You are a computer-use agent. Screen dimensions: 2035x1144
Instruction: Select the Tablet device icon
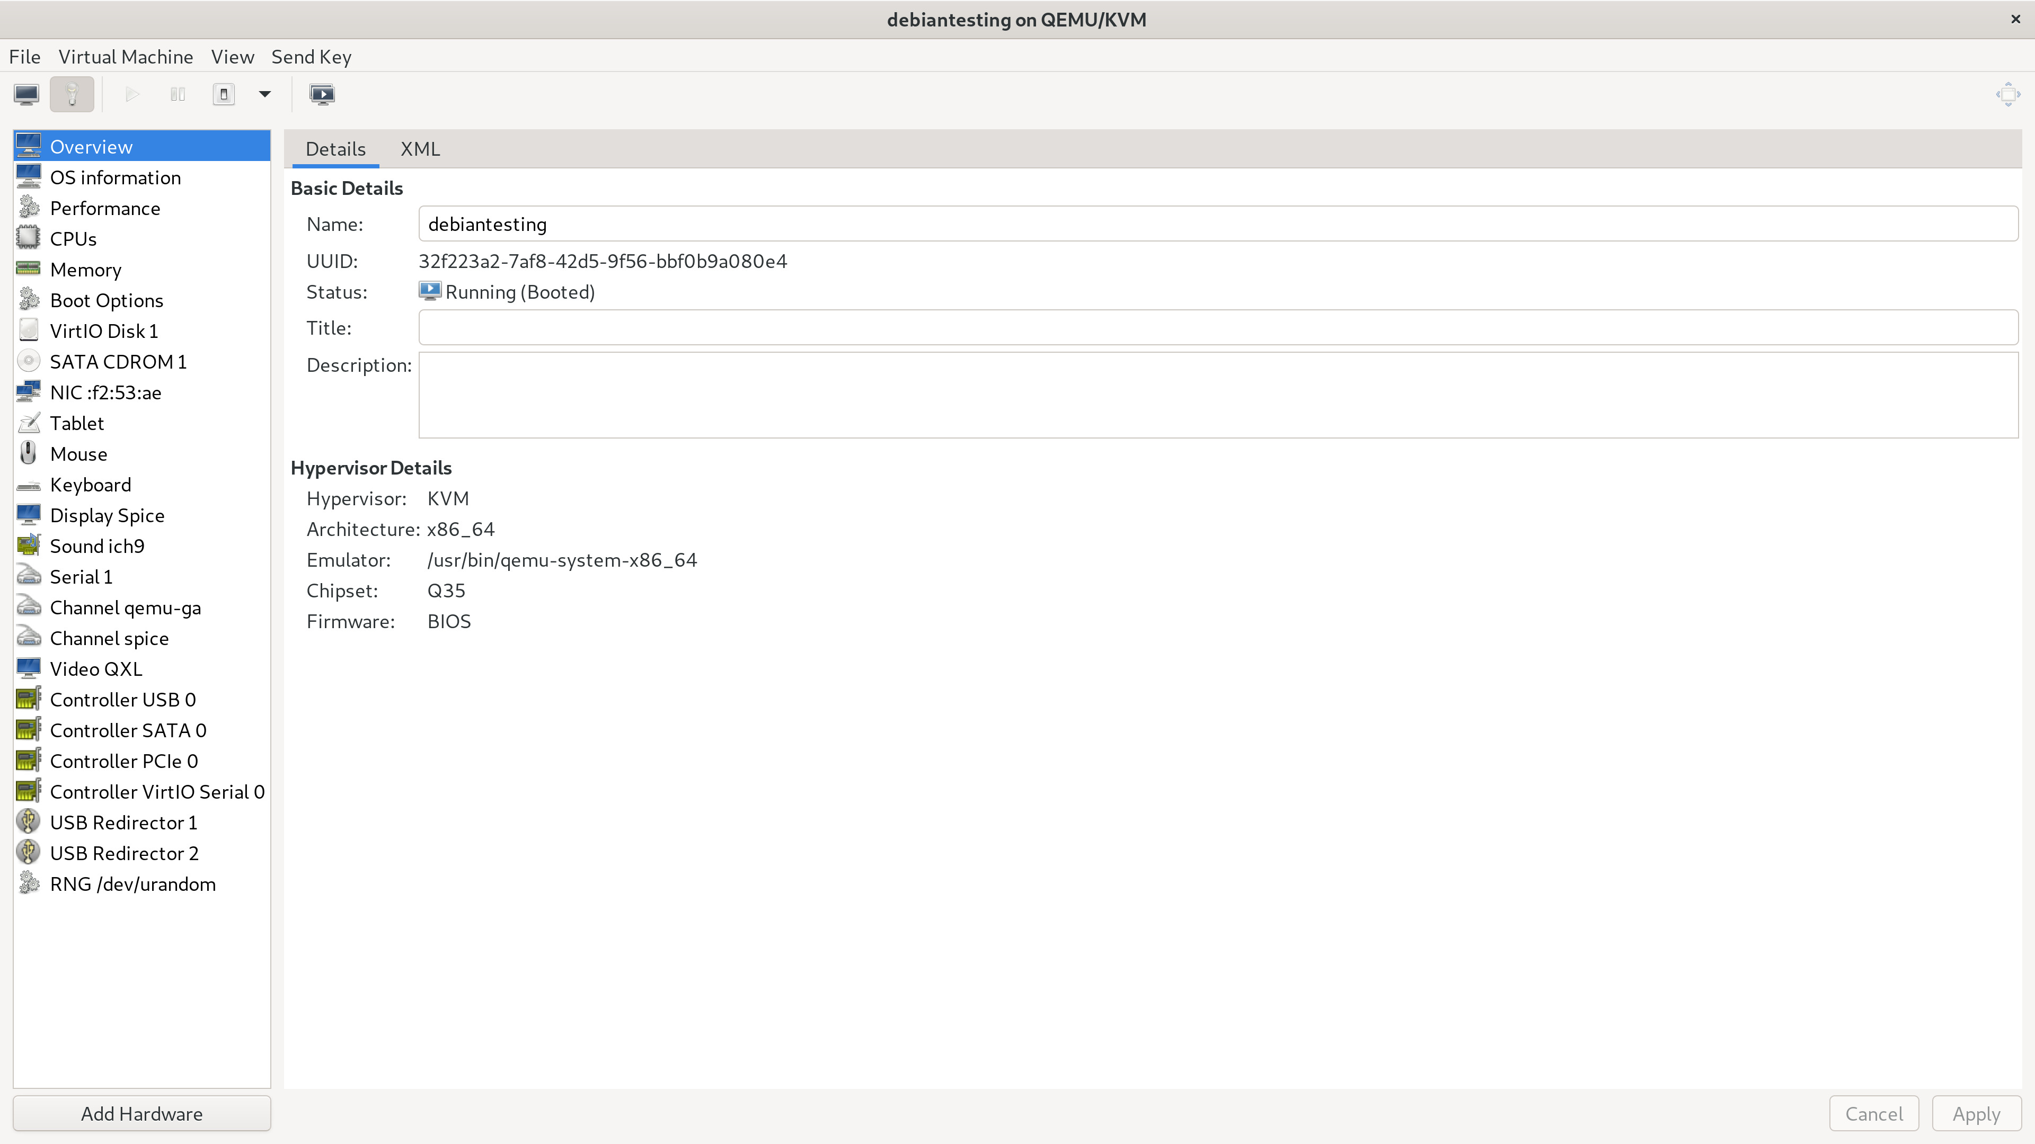click(29, 423)
